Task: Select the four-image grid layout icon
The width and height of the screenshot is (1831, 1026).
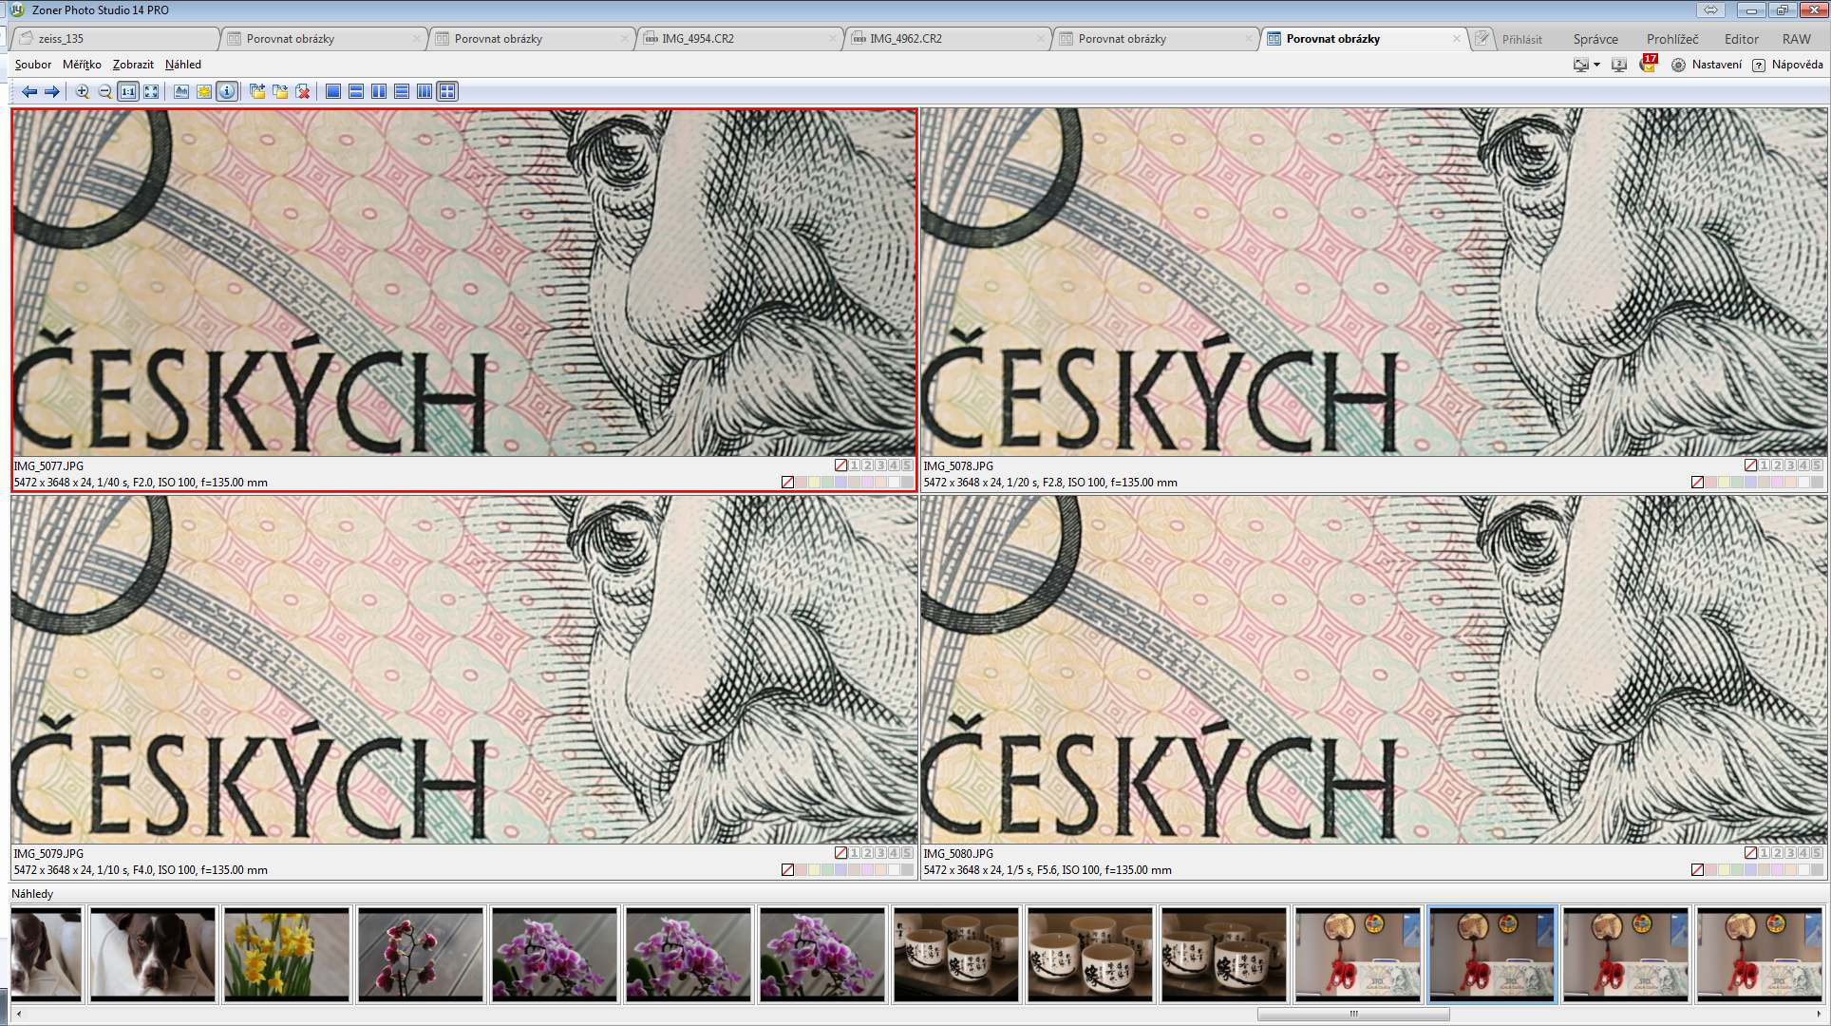Action: pos(447,91)
